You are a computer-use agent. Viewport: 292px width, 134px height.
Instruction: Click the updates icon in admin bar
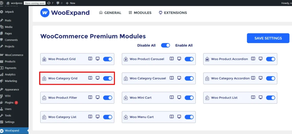point(50,3)
